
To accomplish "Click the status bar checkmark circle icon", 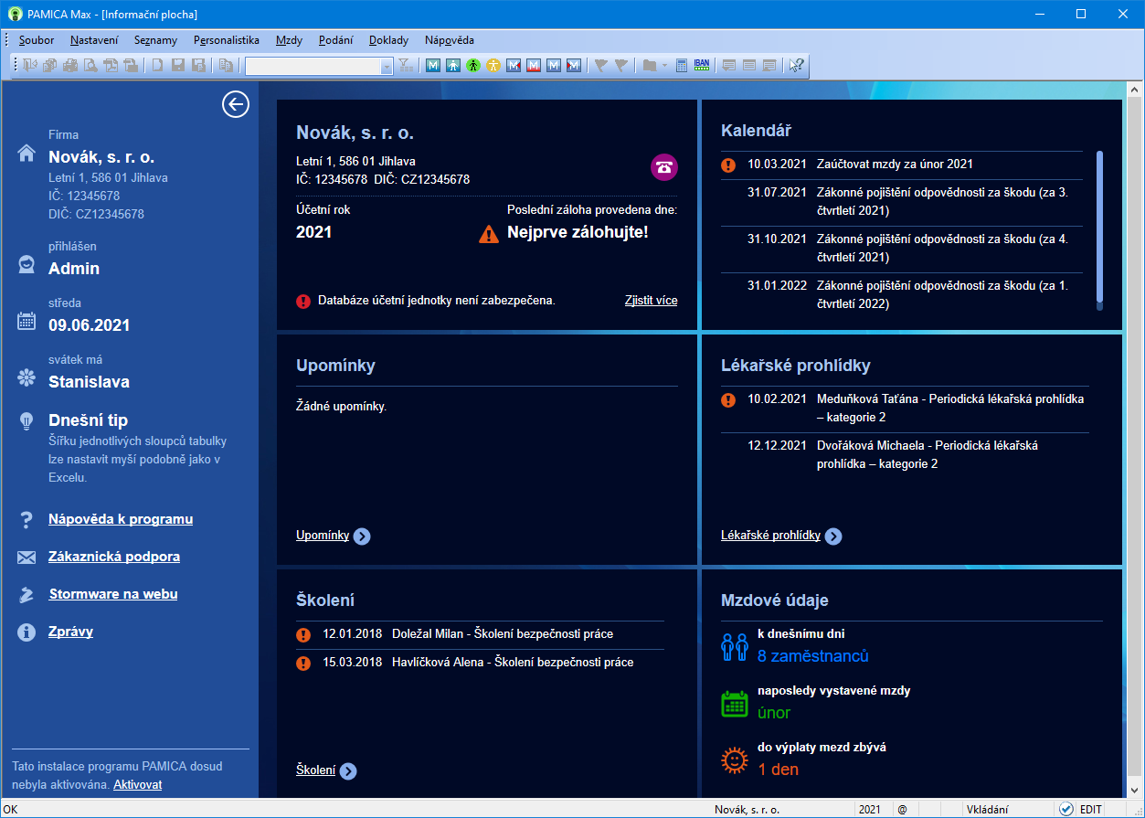I will point(1066,809).
